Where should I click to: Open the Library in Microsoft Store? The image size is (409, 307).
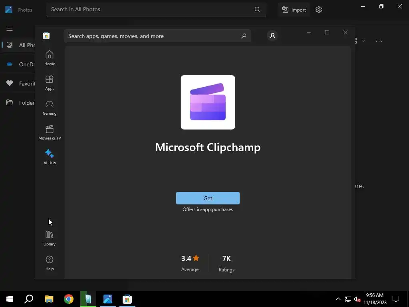(50, 238)
